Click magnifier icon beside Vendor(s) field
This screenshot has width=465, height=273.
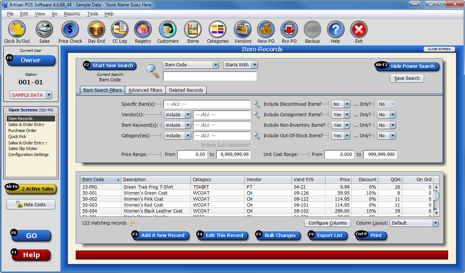[x=256, y=115]
